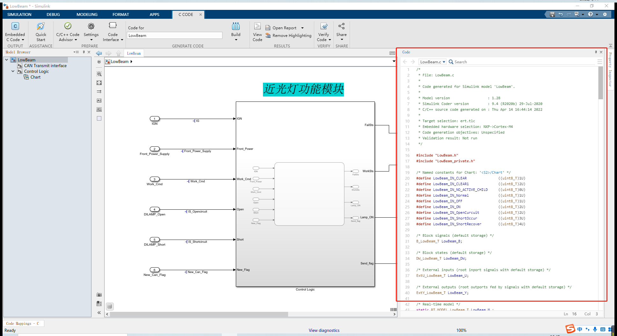Viewport: 617px width, 336px height.
Task: Open the DEBUG ribbon tab
Action: 53,14
